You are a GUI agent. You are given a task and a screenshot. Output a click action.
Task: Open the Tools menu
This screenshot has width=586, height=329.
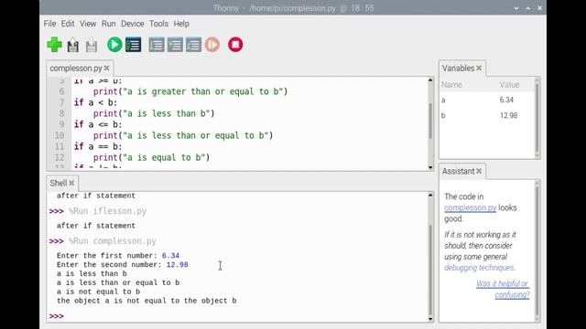158,24
